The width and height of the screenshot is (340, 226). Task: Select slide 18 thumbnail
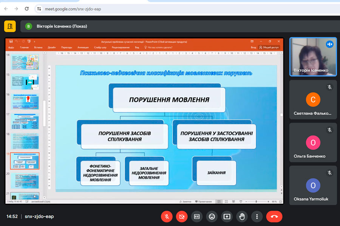tap(25, 141)
